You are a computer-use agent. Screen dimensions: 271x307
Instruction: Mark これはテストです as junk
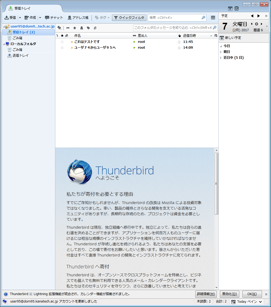pos(179,42)
